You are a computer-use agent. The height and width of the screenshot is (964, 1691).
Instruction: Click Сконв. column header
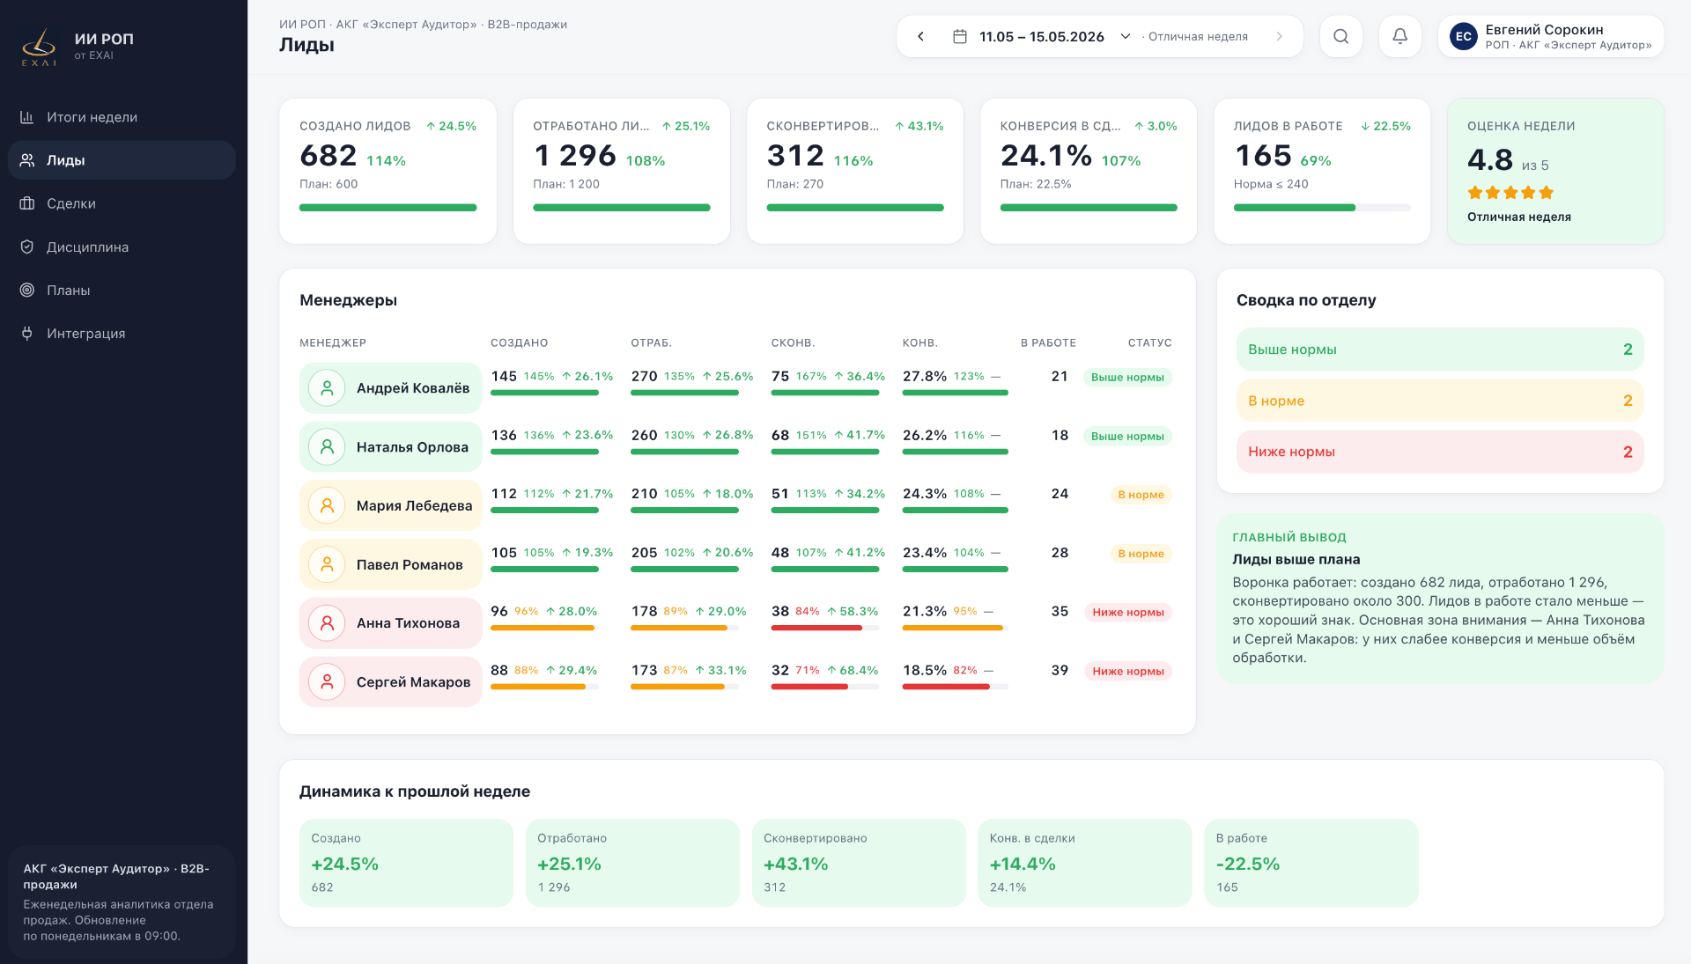pyautogui.click(x=793, y=342)
